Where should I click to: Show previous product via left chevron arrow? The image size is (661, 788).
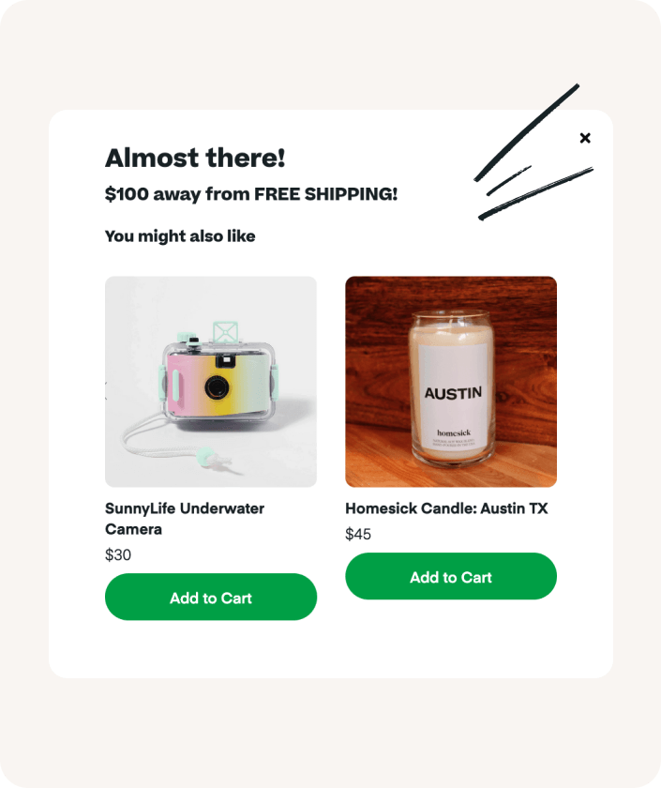tap(107, 390)
